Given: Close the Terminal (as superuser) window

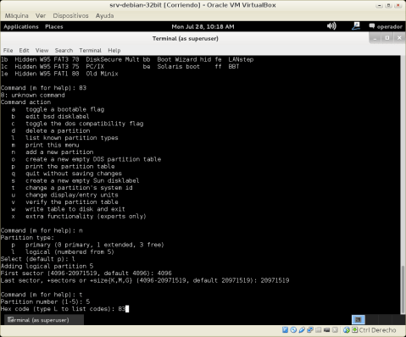Looking at the screenshot, I should point(399,38).
